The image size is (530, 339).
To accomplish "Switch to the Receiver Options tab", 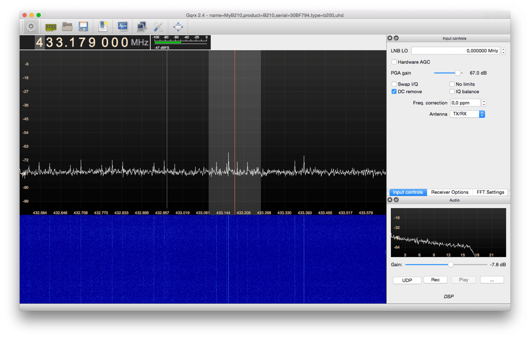I will tap(450, 192).
